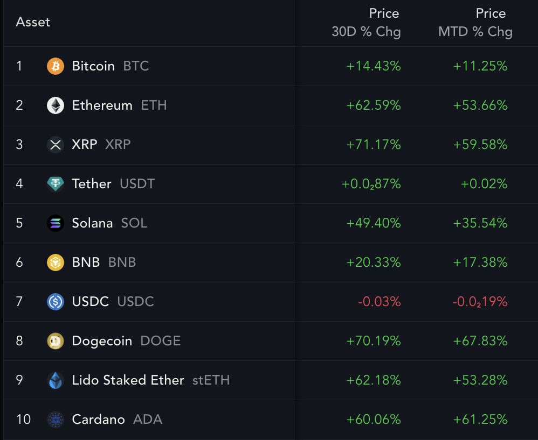Click the Ethereum diamond logo icon
The width and height of the screenshot is (538, 440).
tap(56, 105)
